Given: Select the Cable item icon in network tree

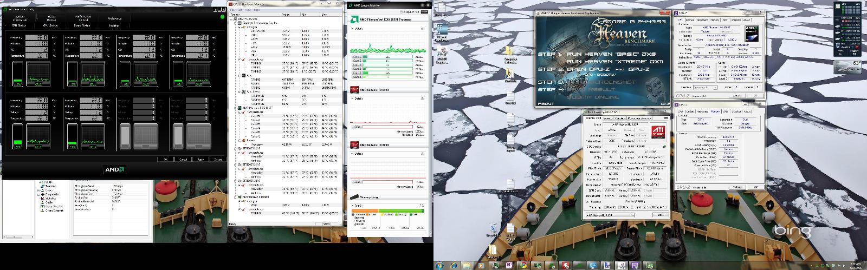Looking at the screenshot, I should [x=42, y=202].
